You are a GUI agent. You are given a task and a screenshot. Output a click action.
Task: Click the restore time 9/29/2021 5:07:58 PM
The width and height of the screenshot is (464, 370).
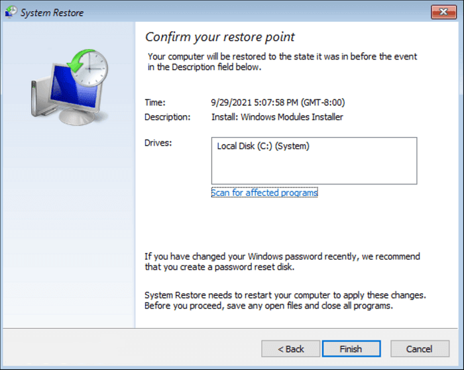tap(277, 103)
